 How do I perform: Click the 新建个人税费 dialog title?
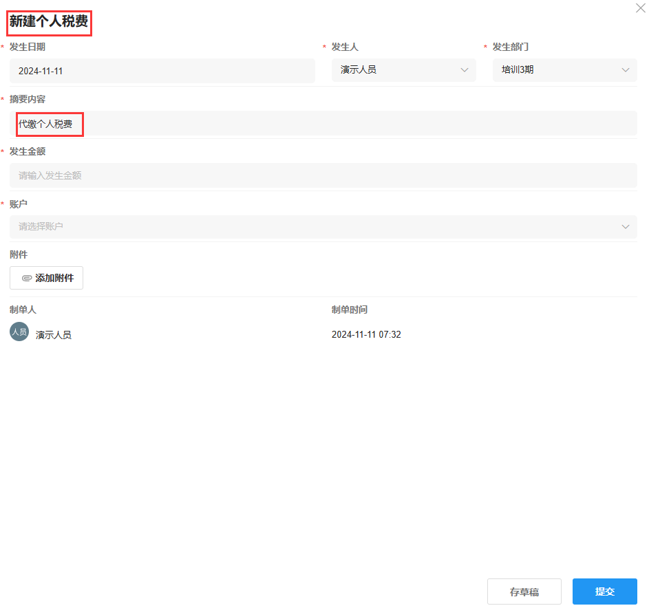pos(49,23)
